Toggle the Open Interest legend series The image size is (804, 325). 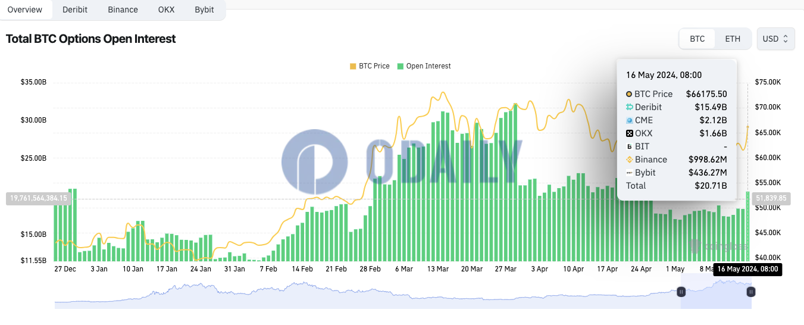coord(424,66)
